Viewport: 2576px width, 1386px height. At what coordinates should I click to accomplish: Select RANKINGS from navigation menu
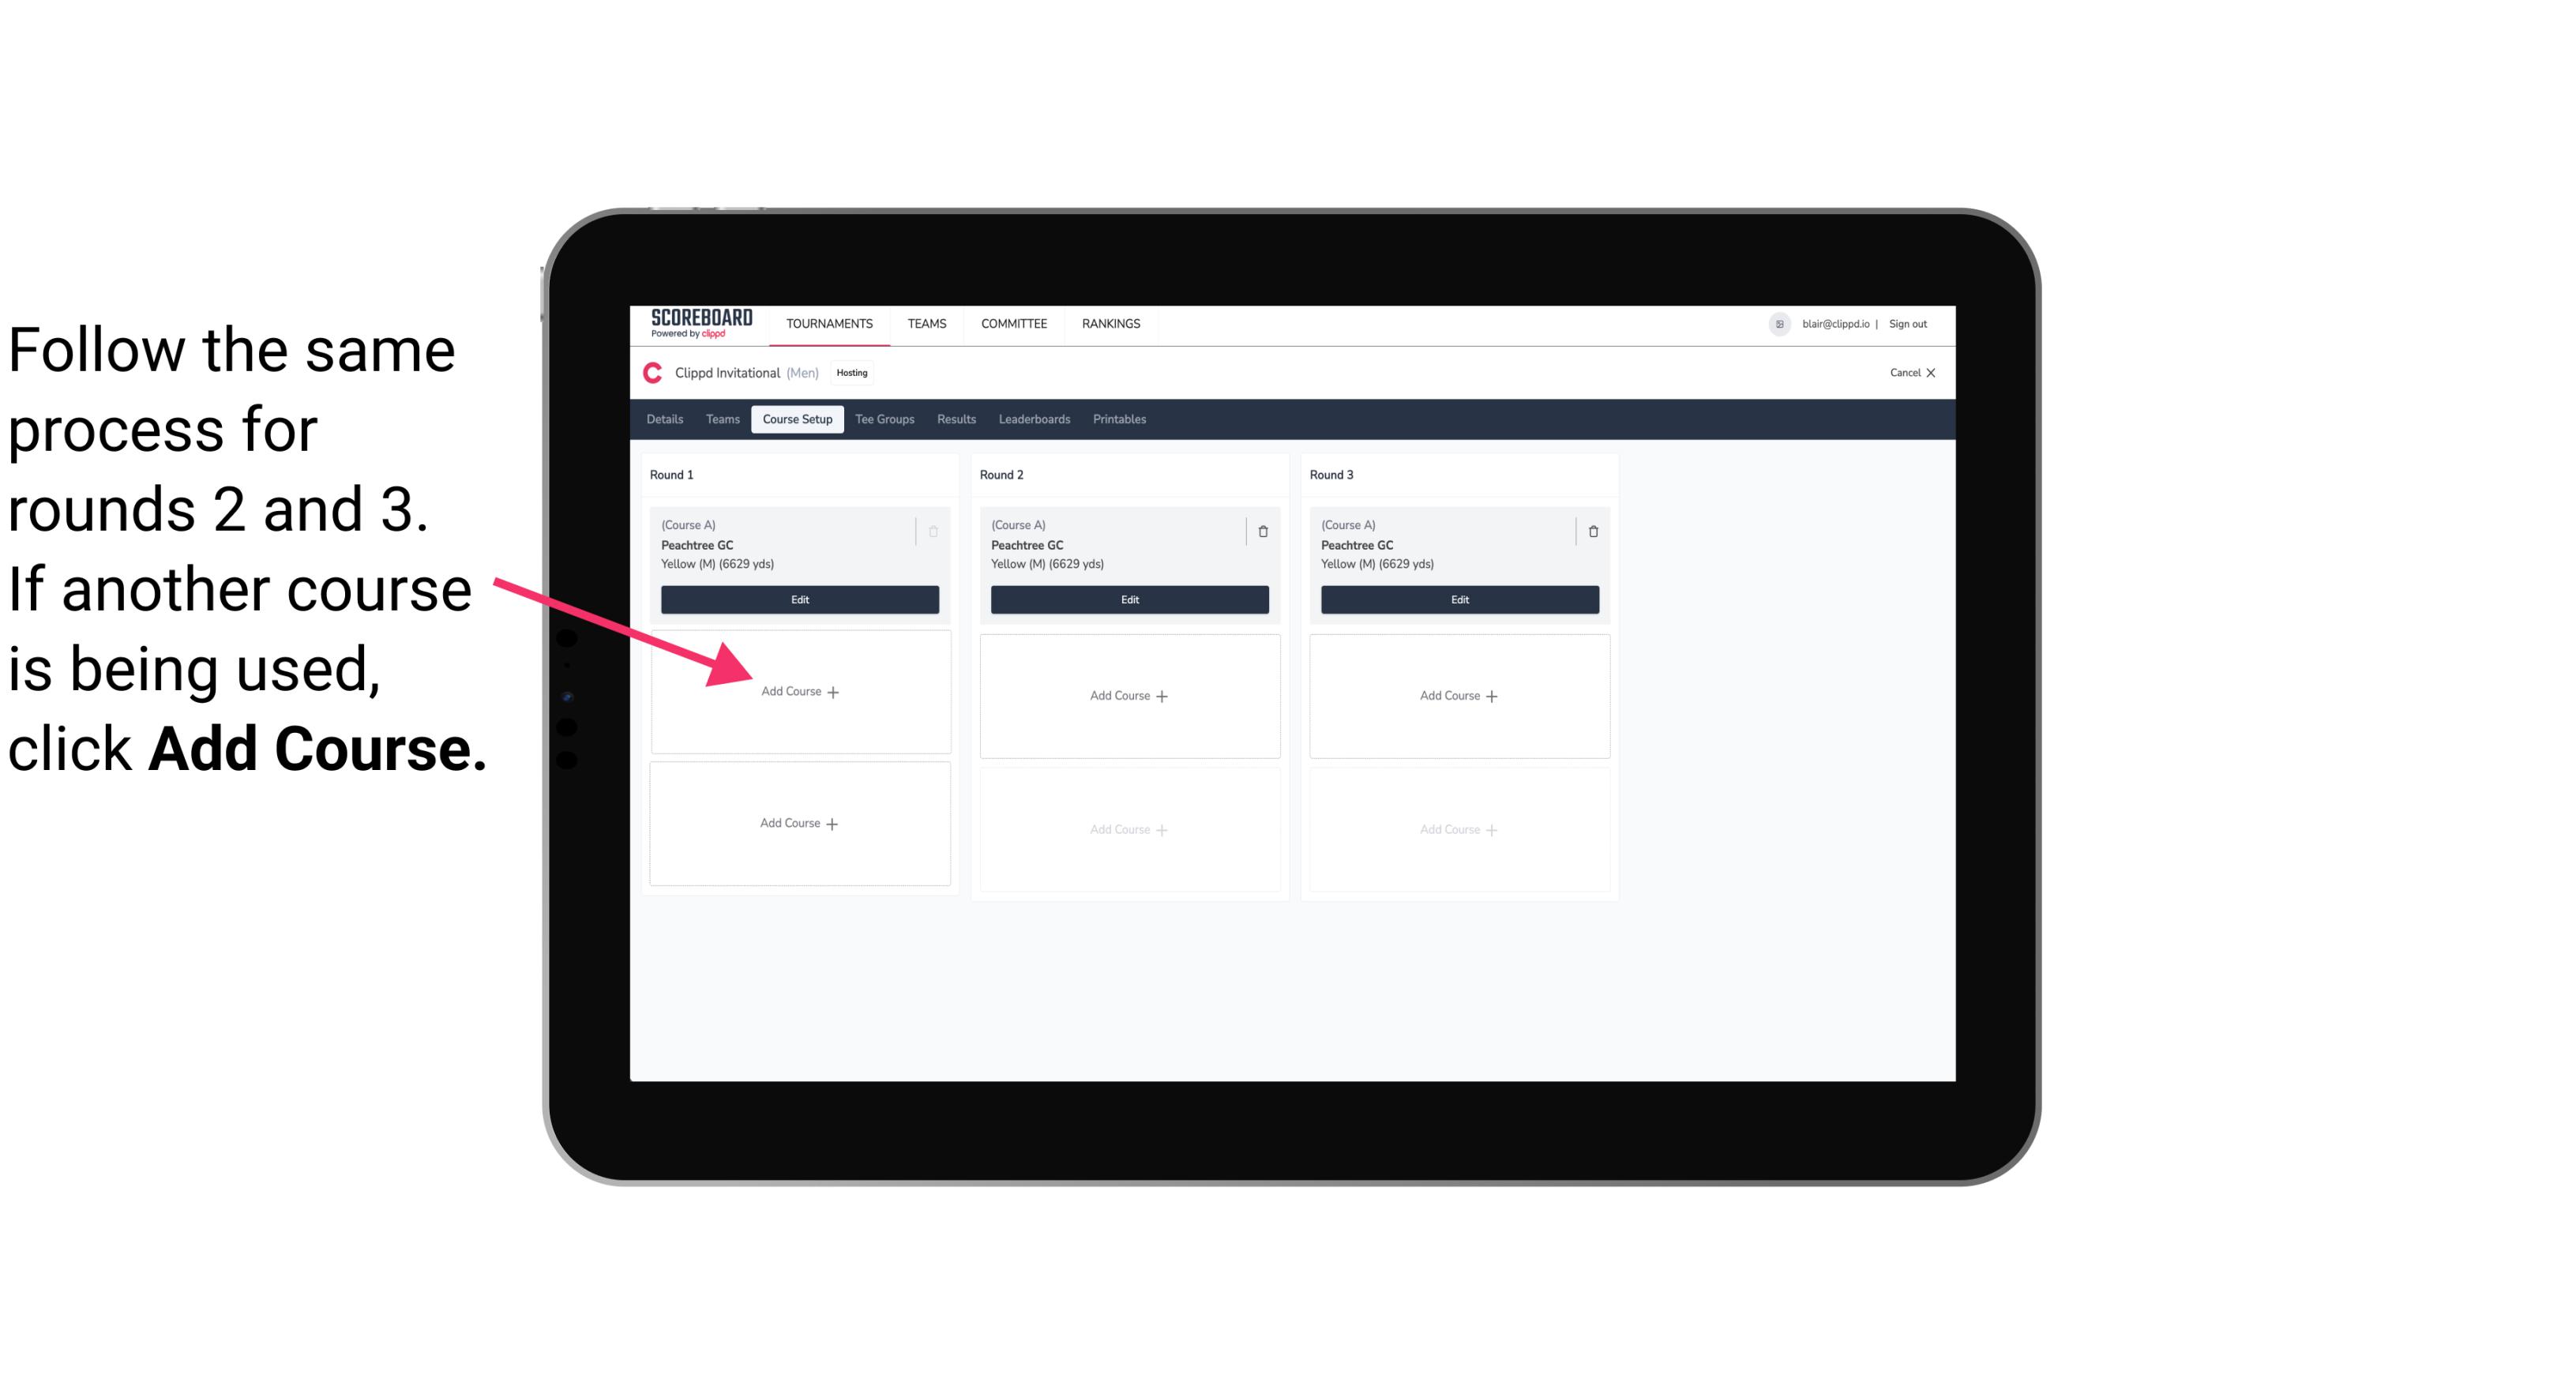click(x=1114, y=322)
